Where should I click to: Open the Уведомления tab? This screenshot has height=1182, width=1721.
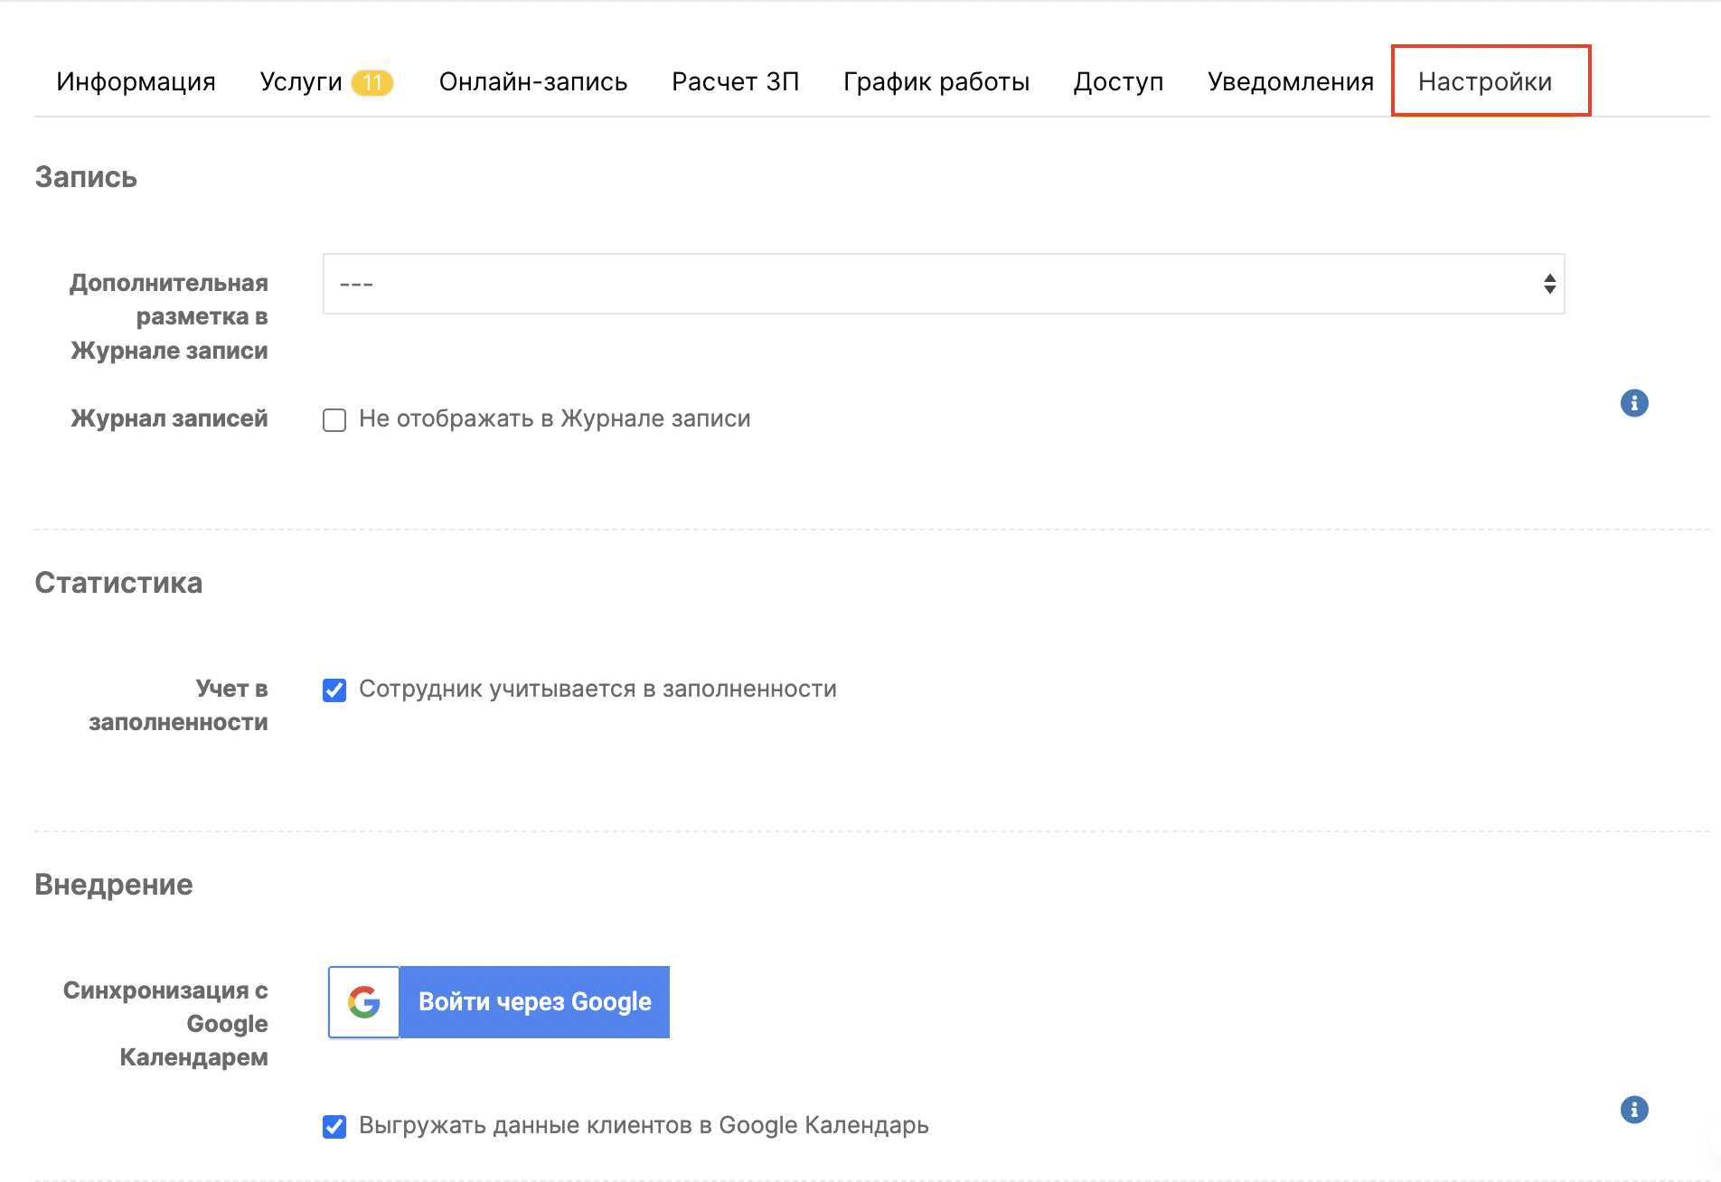tap(1290, 82)
